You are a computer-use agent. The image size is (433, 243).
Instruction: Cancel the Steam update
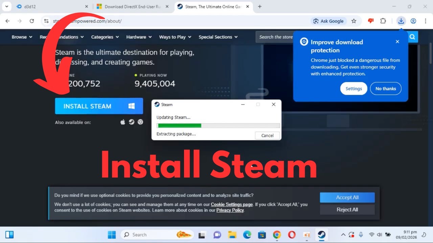(267, 135)
